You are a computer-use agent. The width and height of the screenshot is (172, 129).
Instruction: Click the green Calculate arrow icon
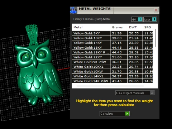click(127, 114)
